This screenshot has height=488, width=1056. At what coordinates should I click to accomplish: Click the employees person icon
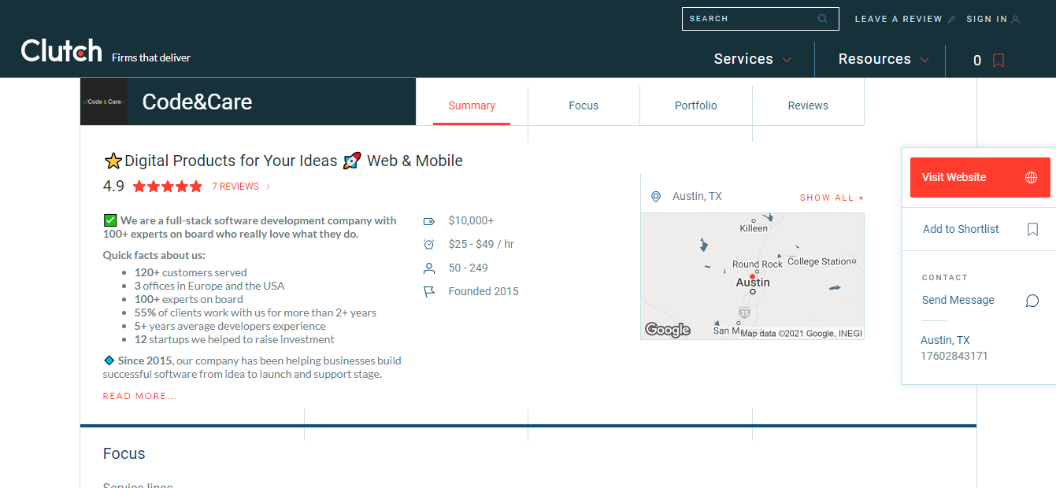(x=429, y=268)
